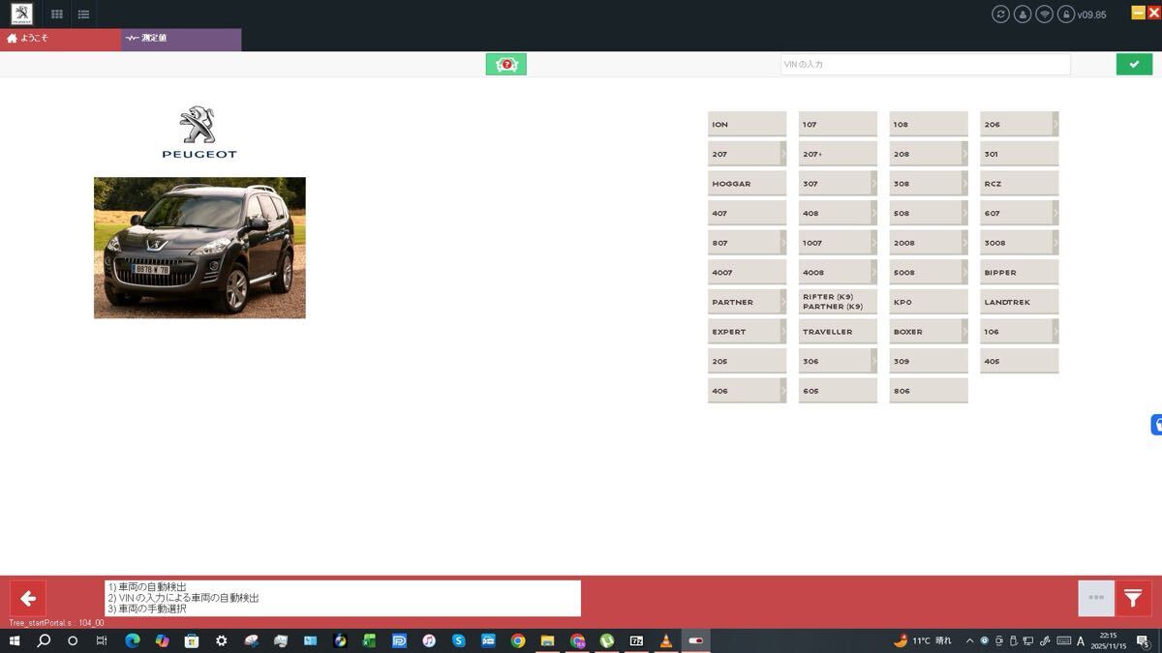Image resolution: width=1162 pixels, height=653 pixels.
Task: Launch VLC media player from taskbar
Action: point(665,640)
